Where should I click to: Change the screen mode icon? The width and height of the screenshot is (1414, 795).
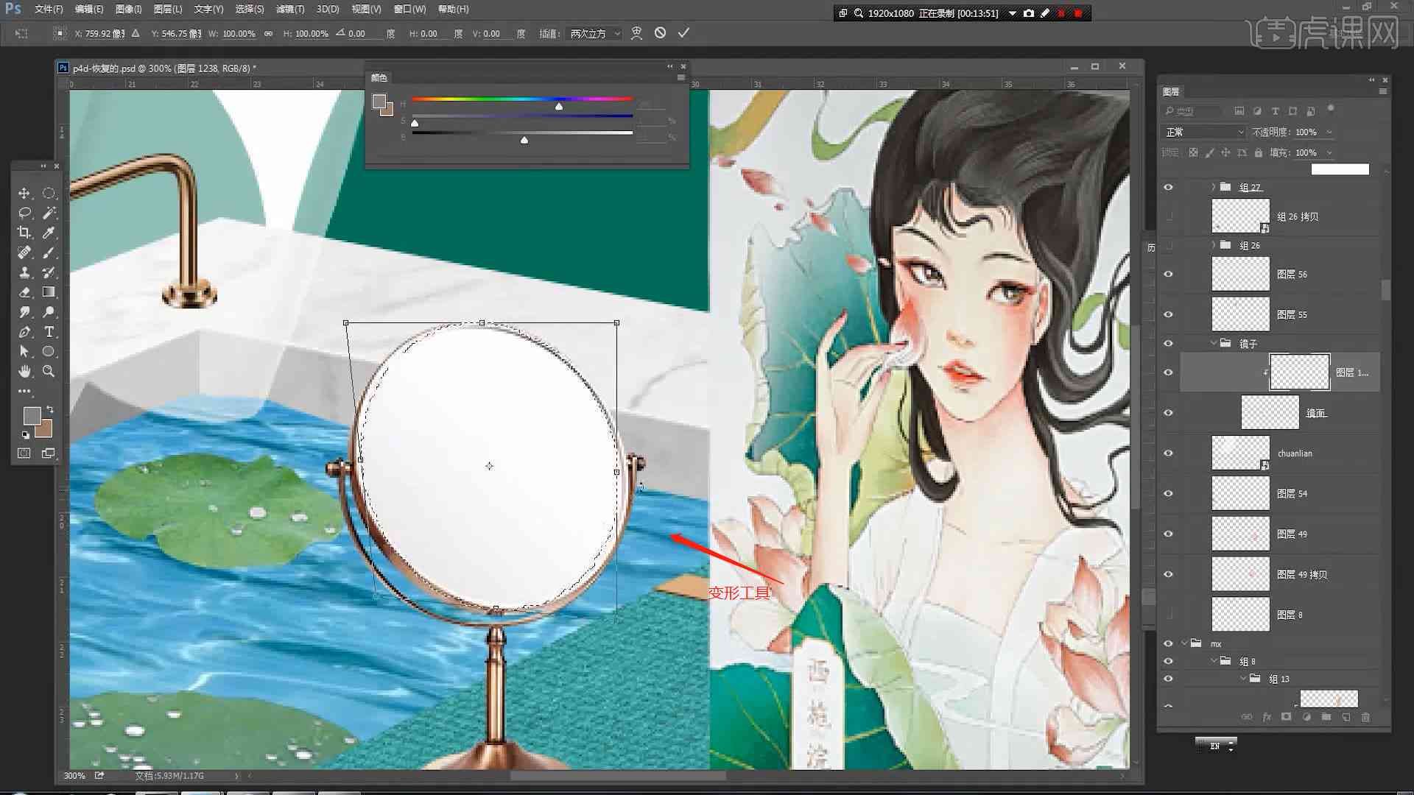[49, 453]
